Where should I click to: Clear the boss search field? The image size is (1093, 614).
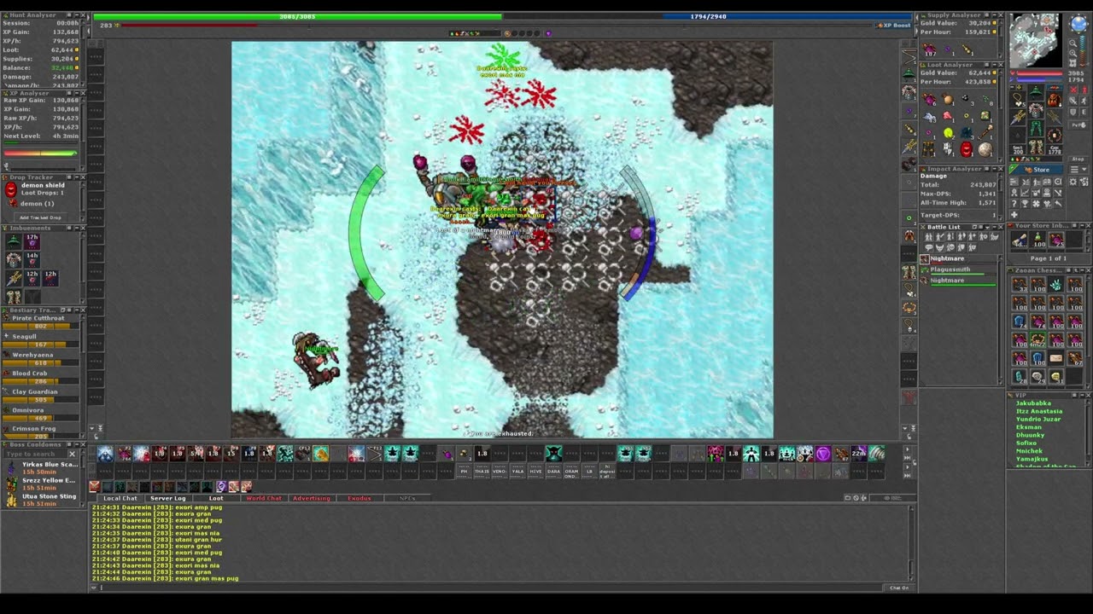[x=73, y=454]
